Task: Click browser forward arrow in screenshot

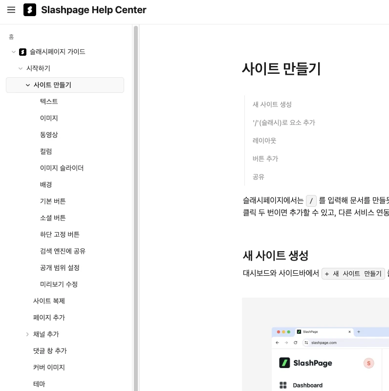Action: 286,343
